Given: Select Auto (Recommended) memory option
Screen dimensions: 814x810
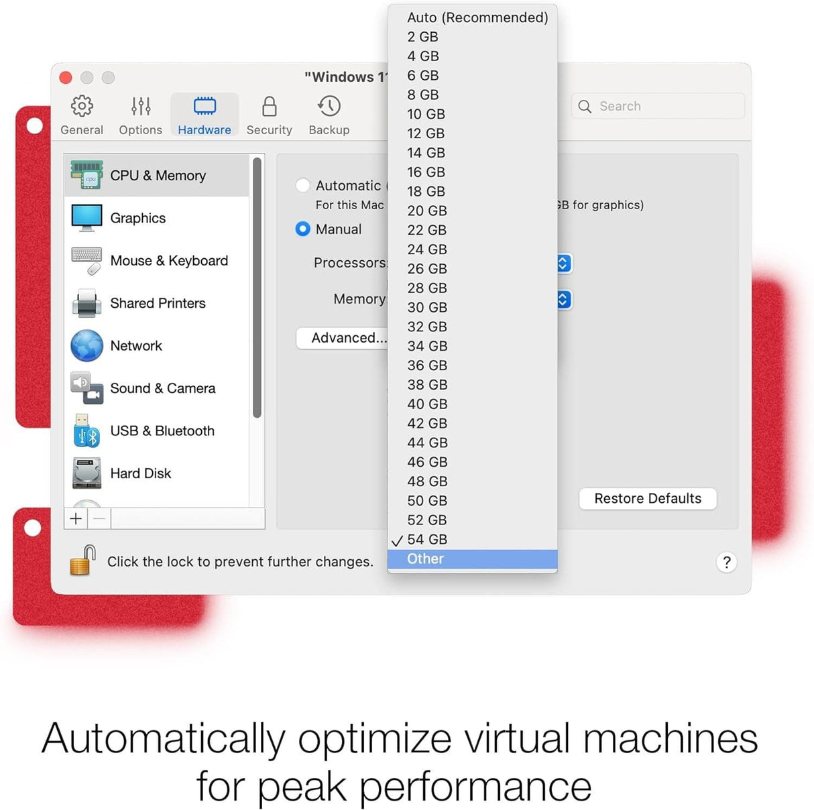Looking at the screenshot, I should pyautogui.click(x=477, y=17).
